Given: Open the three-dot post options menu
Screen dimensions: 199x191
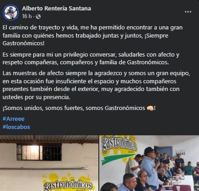Looking at the screenshot, I should click(188, 12).
